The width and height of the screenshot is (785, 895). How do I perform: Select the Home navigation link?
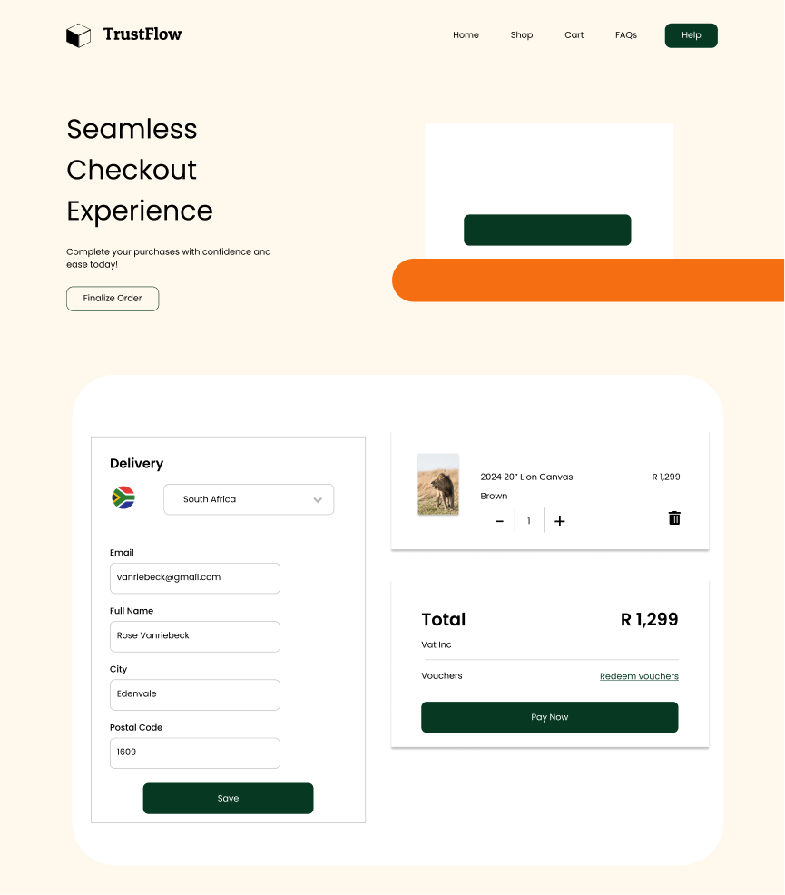(x=466, y=35)
